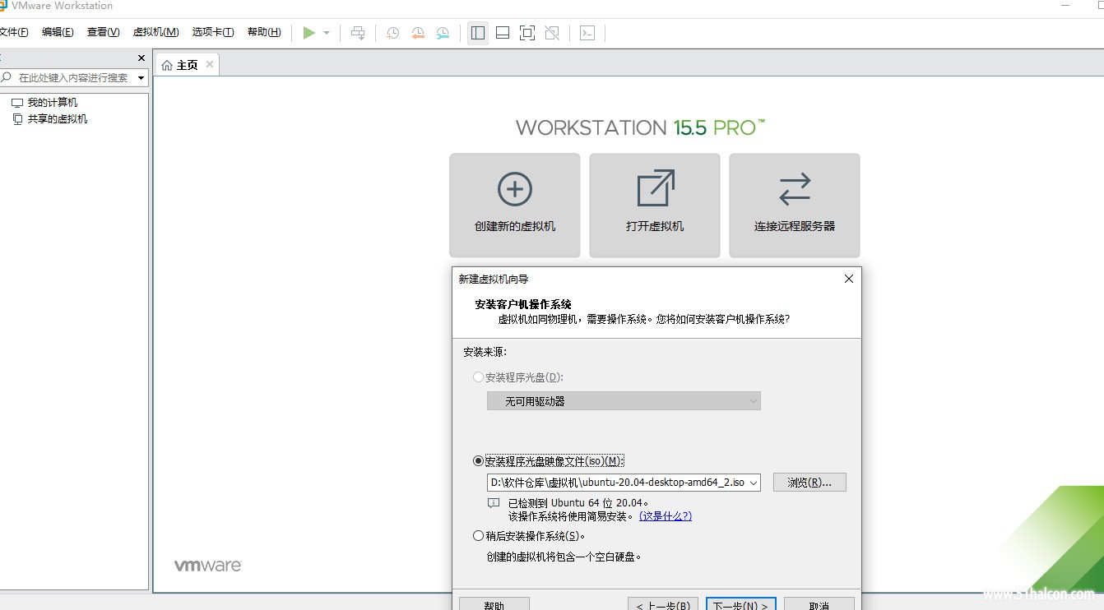Click the console view toolbar icon
Screen dimensions: 1104x610
pos(587,33)
